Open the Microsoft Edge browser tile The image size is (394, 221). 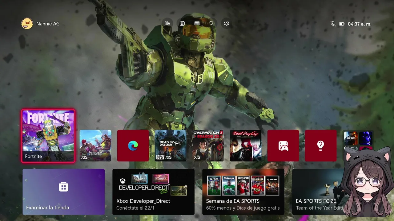pyautogui.click(x=133, y=145)
